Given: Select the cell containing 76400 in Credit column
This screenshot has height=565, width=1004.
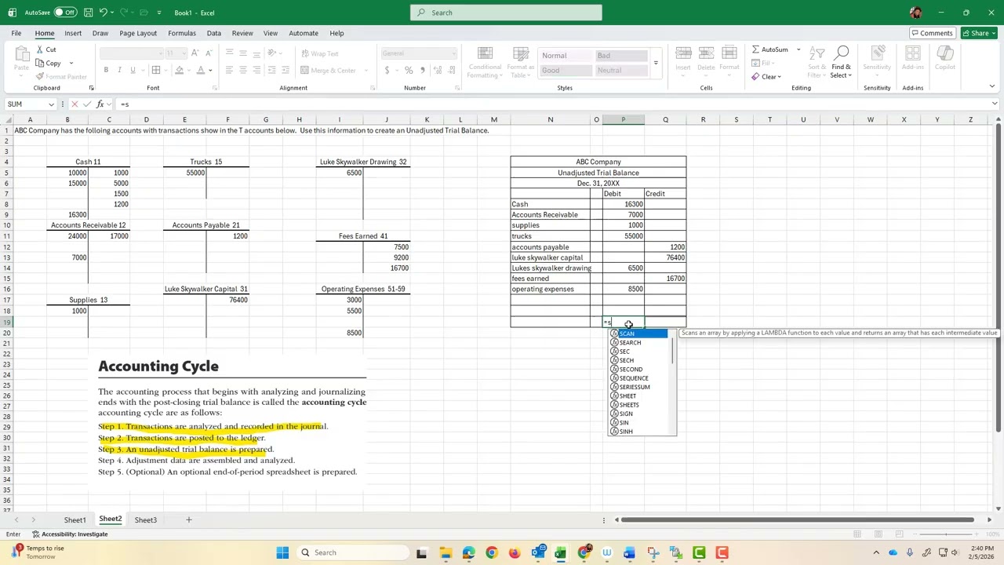Looking at the screenshot, I should [x=665, y=257].
